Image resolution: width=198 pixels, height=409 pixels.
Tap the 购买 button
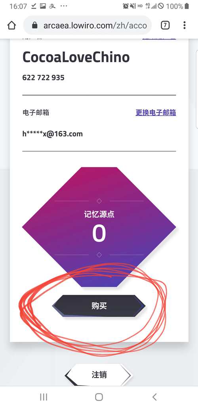99,306
